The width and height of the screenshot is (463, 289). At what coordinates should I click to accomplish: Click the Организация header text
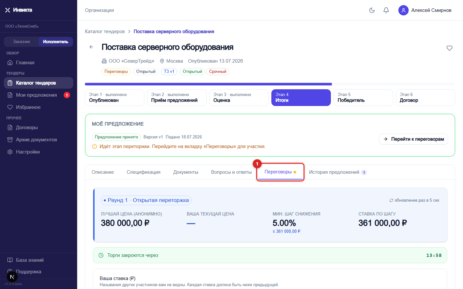coord(99,10)
